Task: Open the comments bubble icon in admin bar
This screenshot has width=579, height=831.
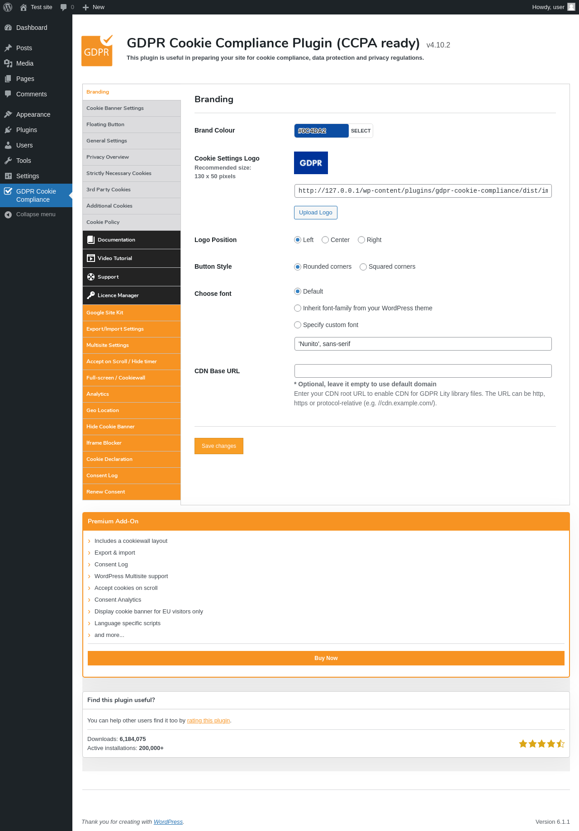Action: (x=64, y=7)
